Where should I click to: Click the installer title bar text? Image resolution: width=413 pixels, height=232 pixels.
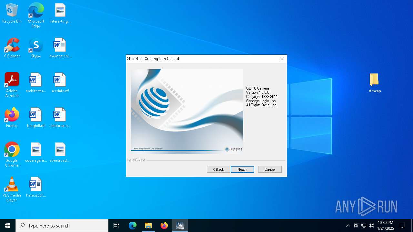coord(153,59)
